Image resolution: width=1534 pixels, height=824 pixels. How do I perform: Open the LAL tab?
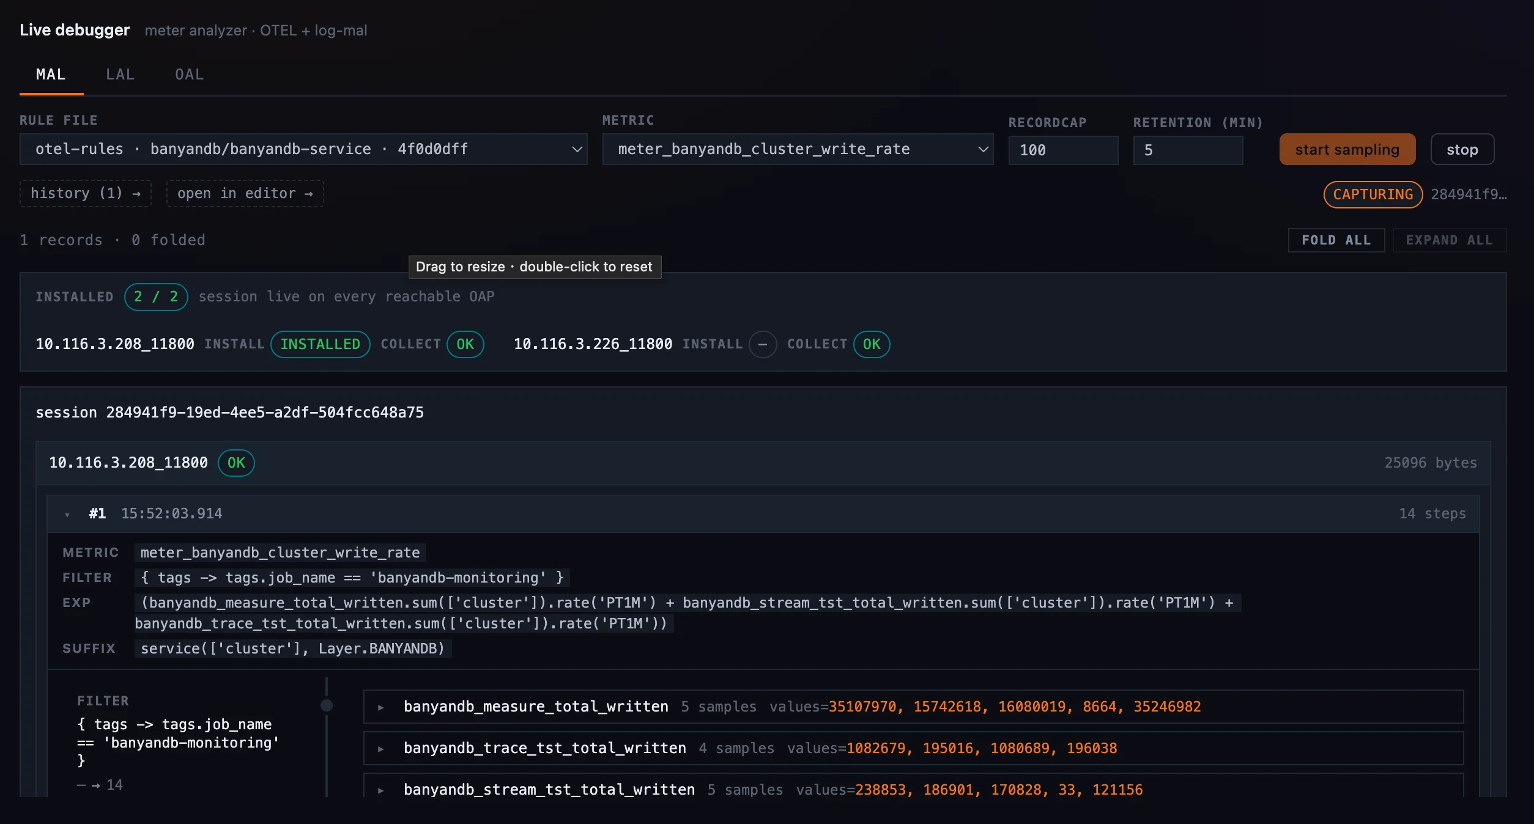click(120, 75)
